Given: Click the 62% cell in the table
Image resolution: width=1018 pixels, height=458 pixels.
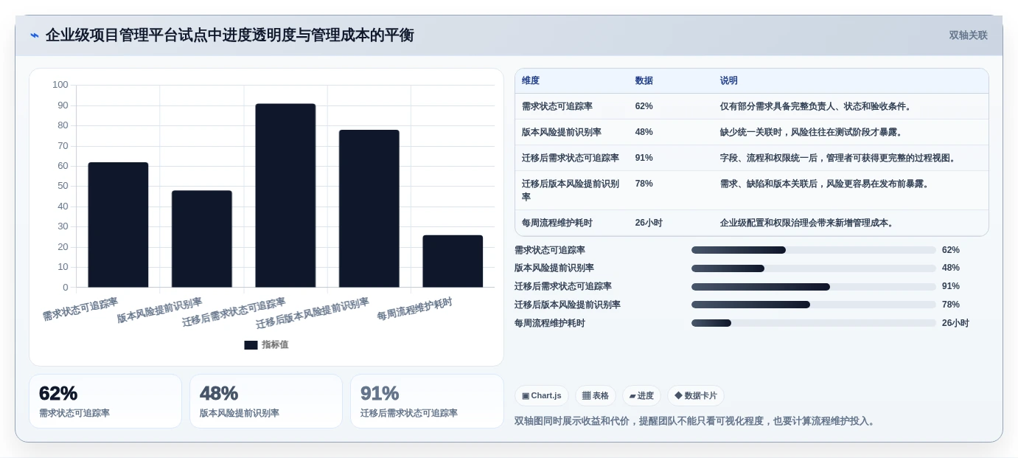Looking at the screenshot, I should tap(644, 106).
